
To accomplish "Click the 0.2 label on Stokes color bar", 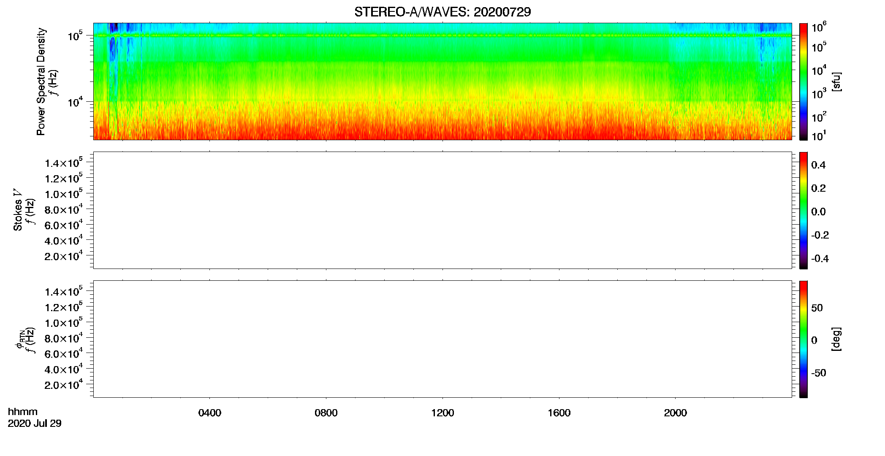I will [818, 188].
